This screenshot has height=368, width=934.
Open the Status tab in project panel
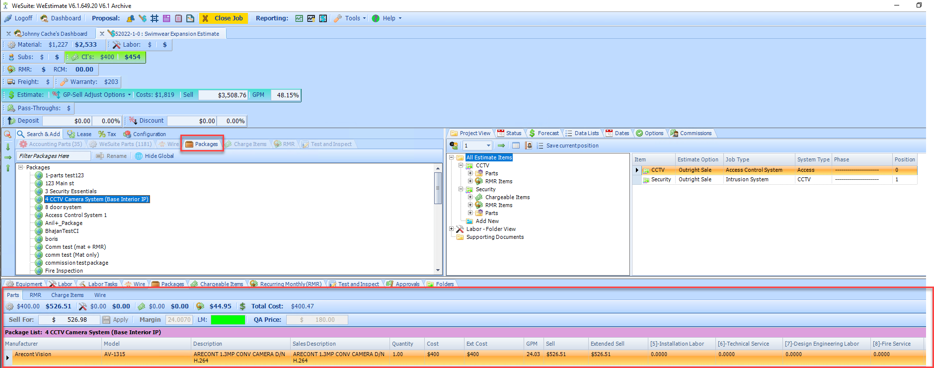point(509,133)
